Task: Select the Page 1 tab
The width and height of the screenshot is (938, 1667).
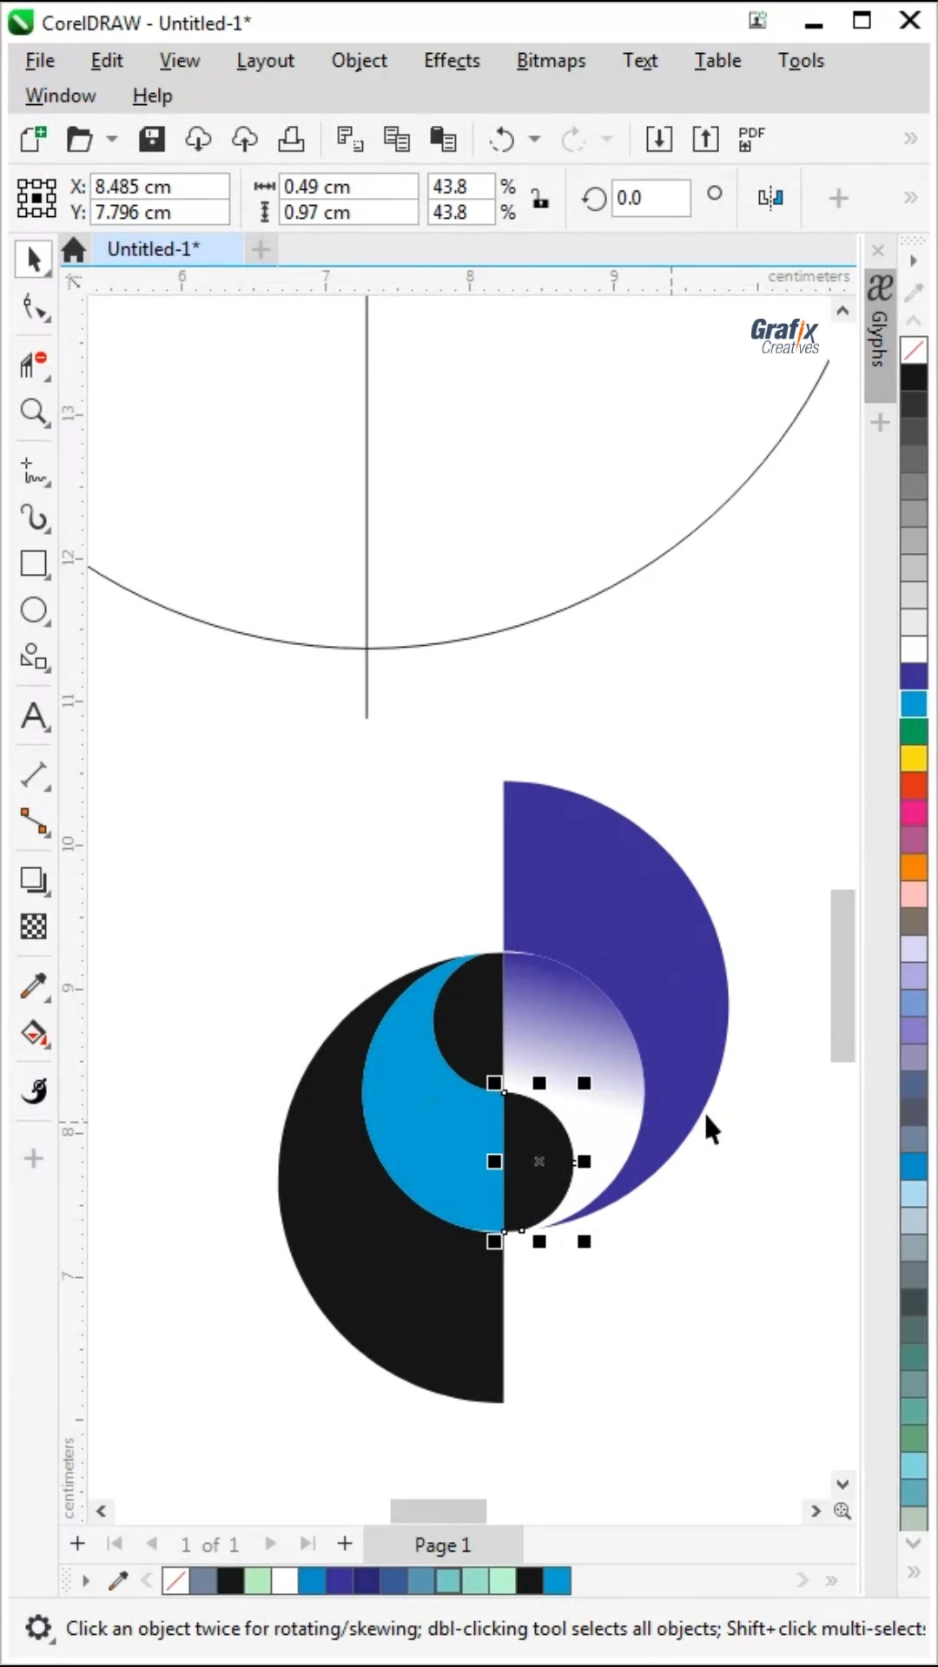Action: tap(443, 1545)
